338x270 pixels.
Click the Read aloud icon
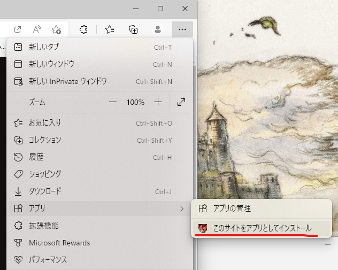point(37,29)
